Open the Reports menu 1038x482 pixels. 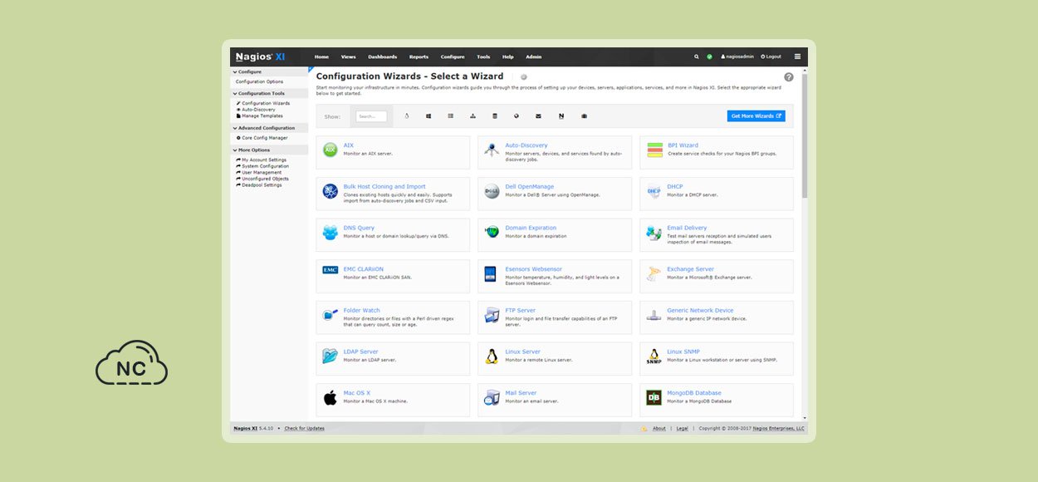tap(419, 57)
